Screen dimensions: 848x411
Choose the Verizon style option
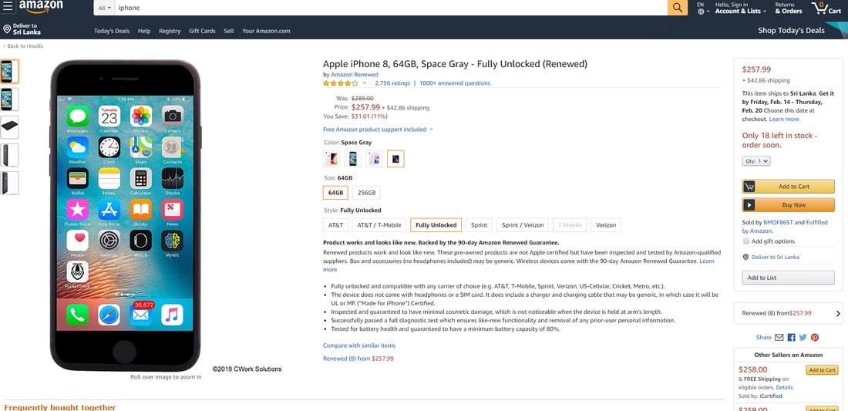(606, 225)
